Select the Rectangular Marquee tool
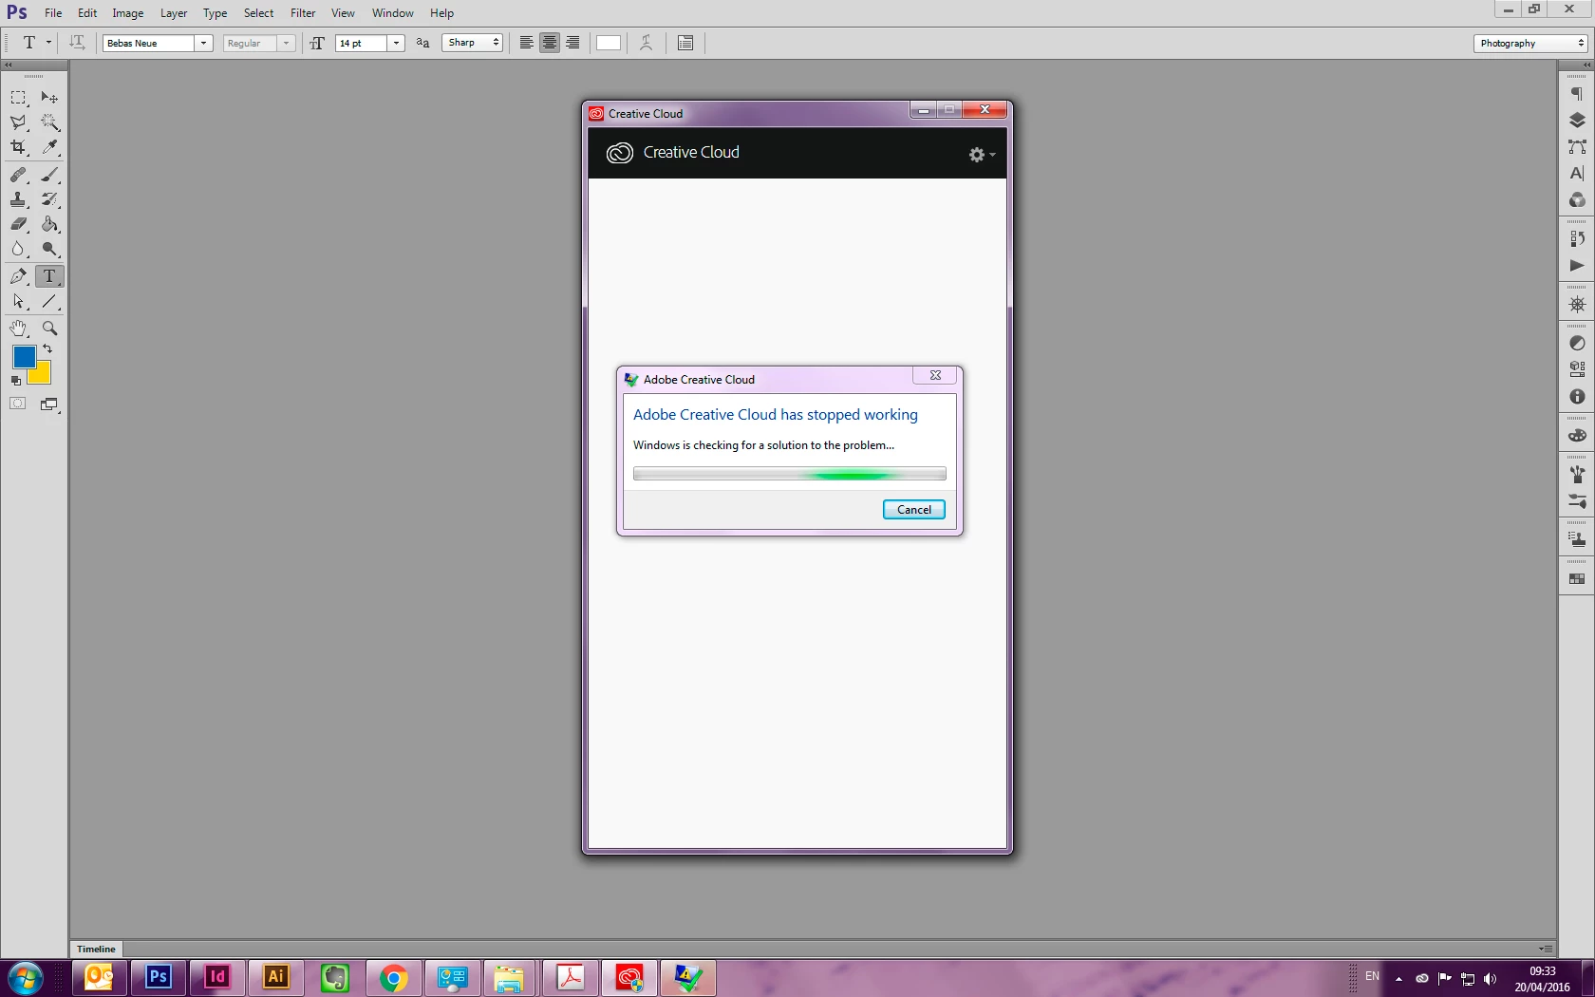This screenshot has width=1595, height=997. point(18,98)
